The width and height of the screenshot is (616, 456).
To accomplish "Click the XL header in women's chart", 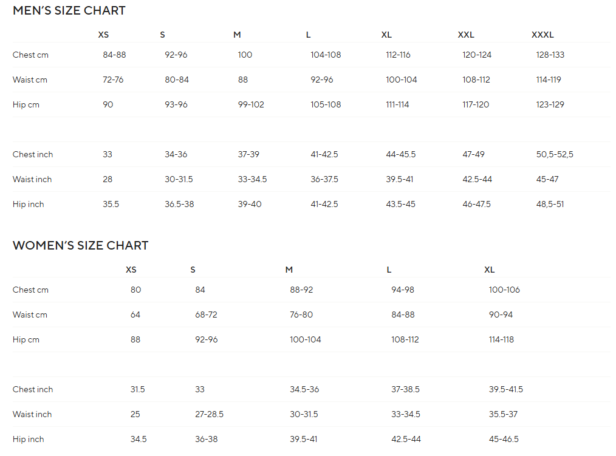I will (x=490, y=270).
